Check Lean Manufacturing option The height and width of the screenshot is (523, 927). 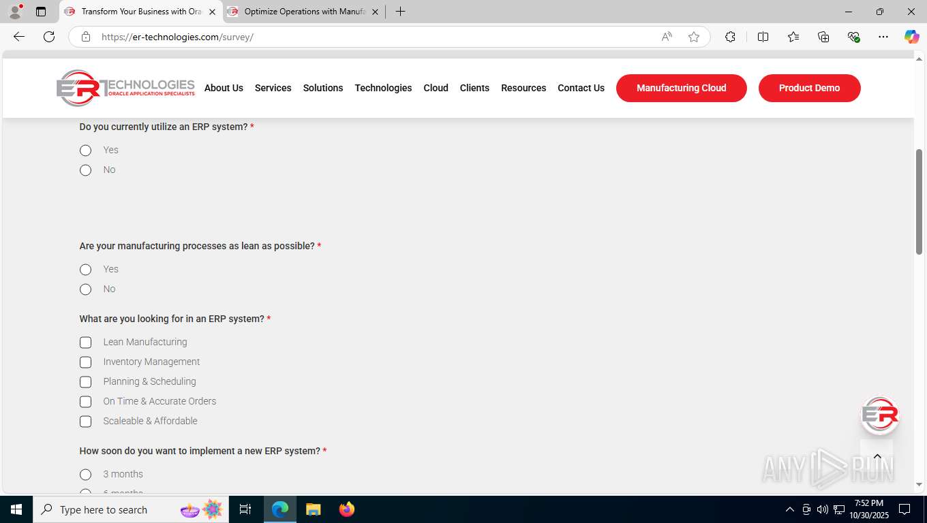point(85,343)
